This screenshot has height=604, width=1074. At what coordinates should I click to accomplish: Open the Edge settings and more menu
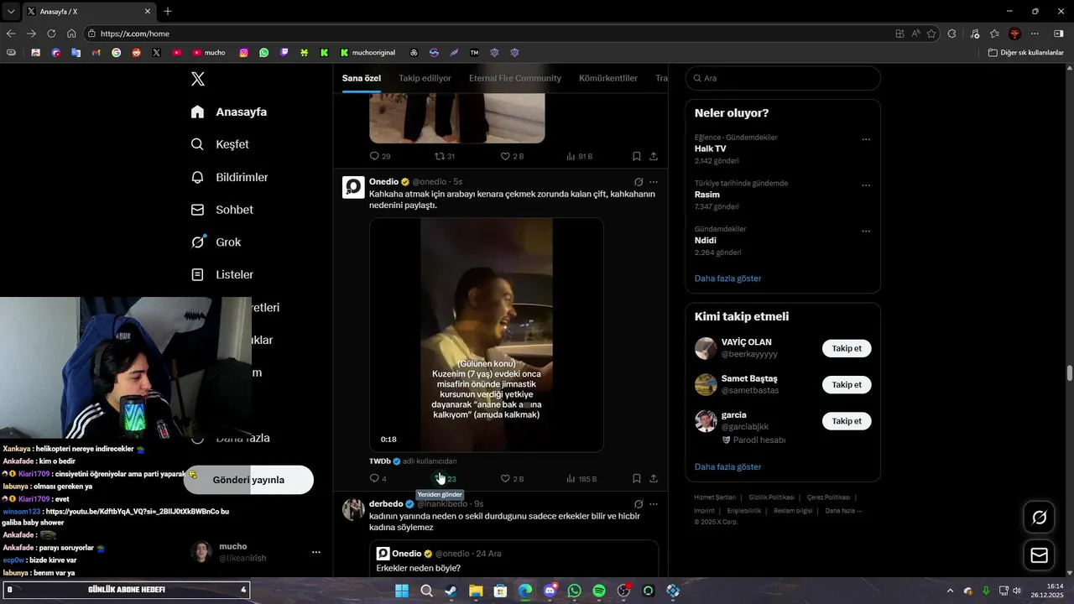(1035, 34)
